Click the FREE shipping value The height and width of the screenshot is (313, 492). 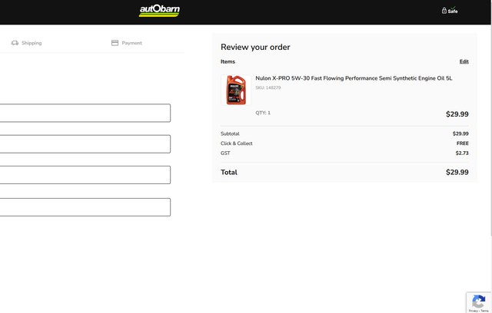point(463,143)
